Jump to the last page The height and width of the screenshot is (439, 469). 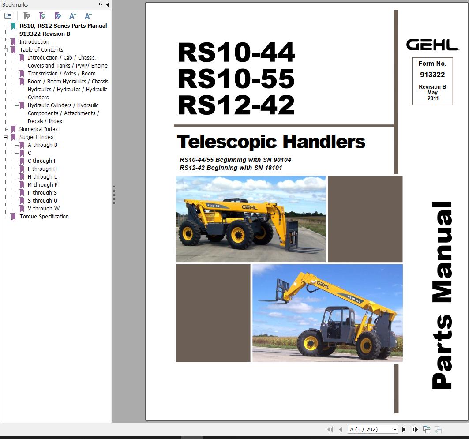415,429
